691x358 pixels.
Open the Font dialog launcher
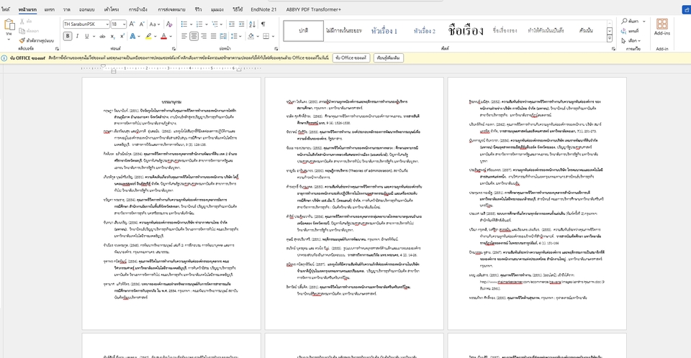(173, 48)
